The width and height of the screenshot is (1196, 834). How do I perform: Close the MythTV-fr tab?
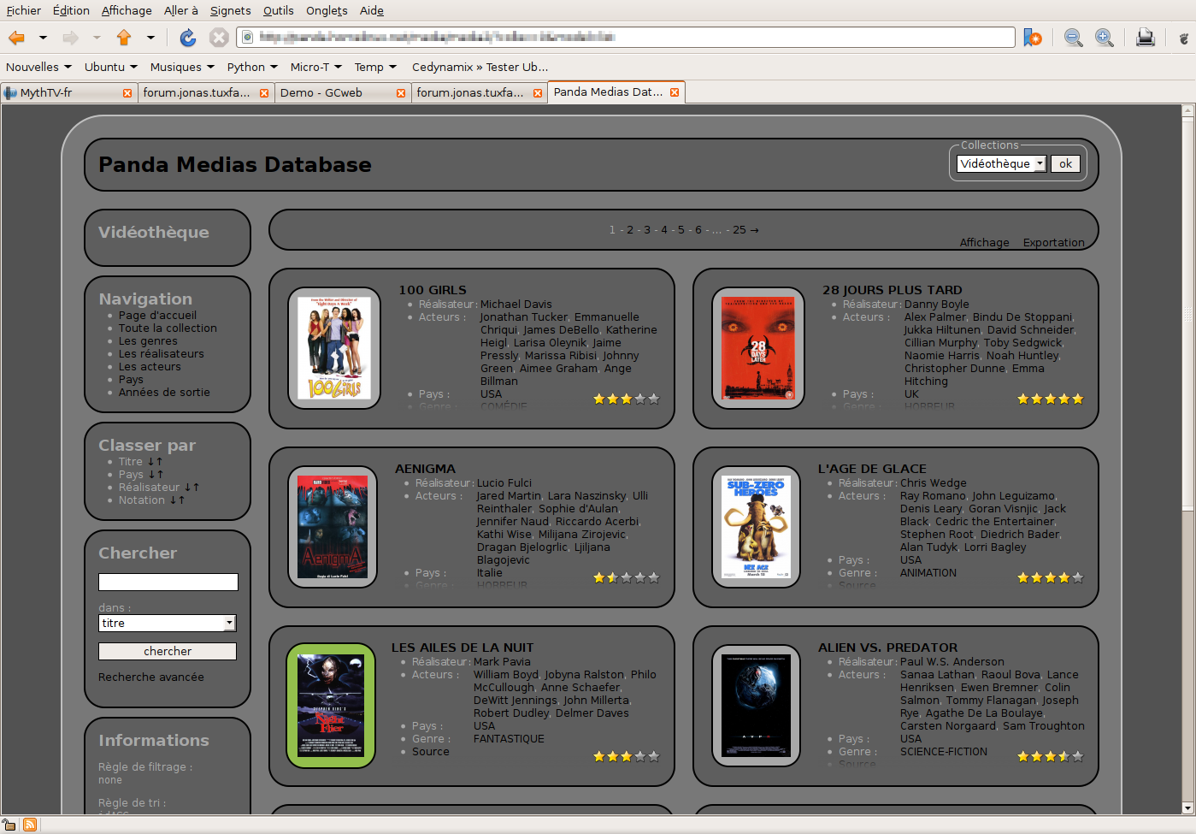[127, 93]
